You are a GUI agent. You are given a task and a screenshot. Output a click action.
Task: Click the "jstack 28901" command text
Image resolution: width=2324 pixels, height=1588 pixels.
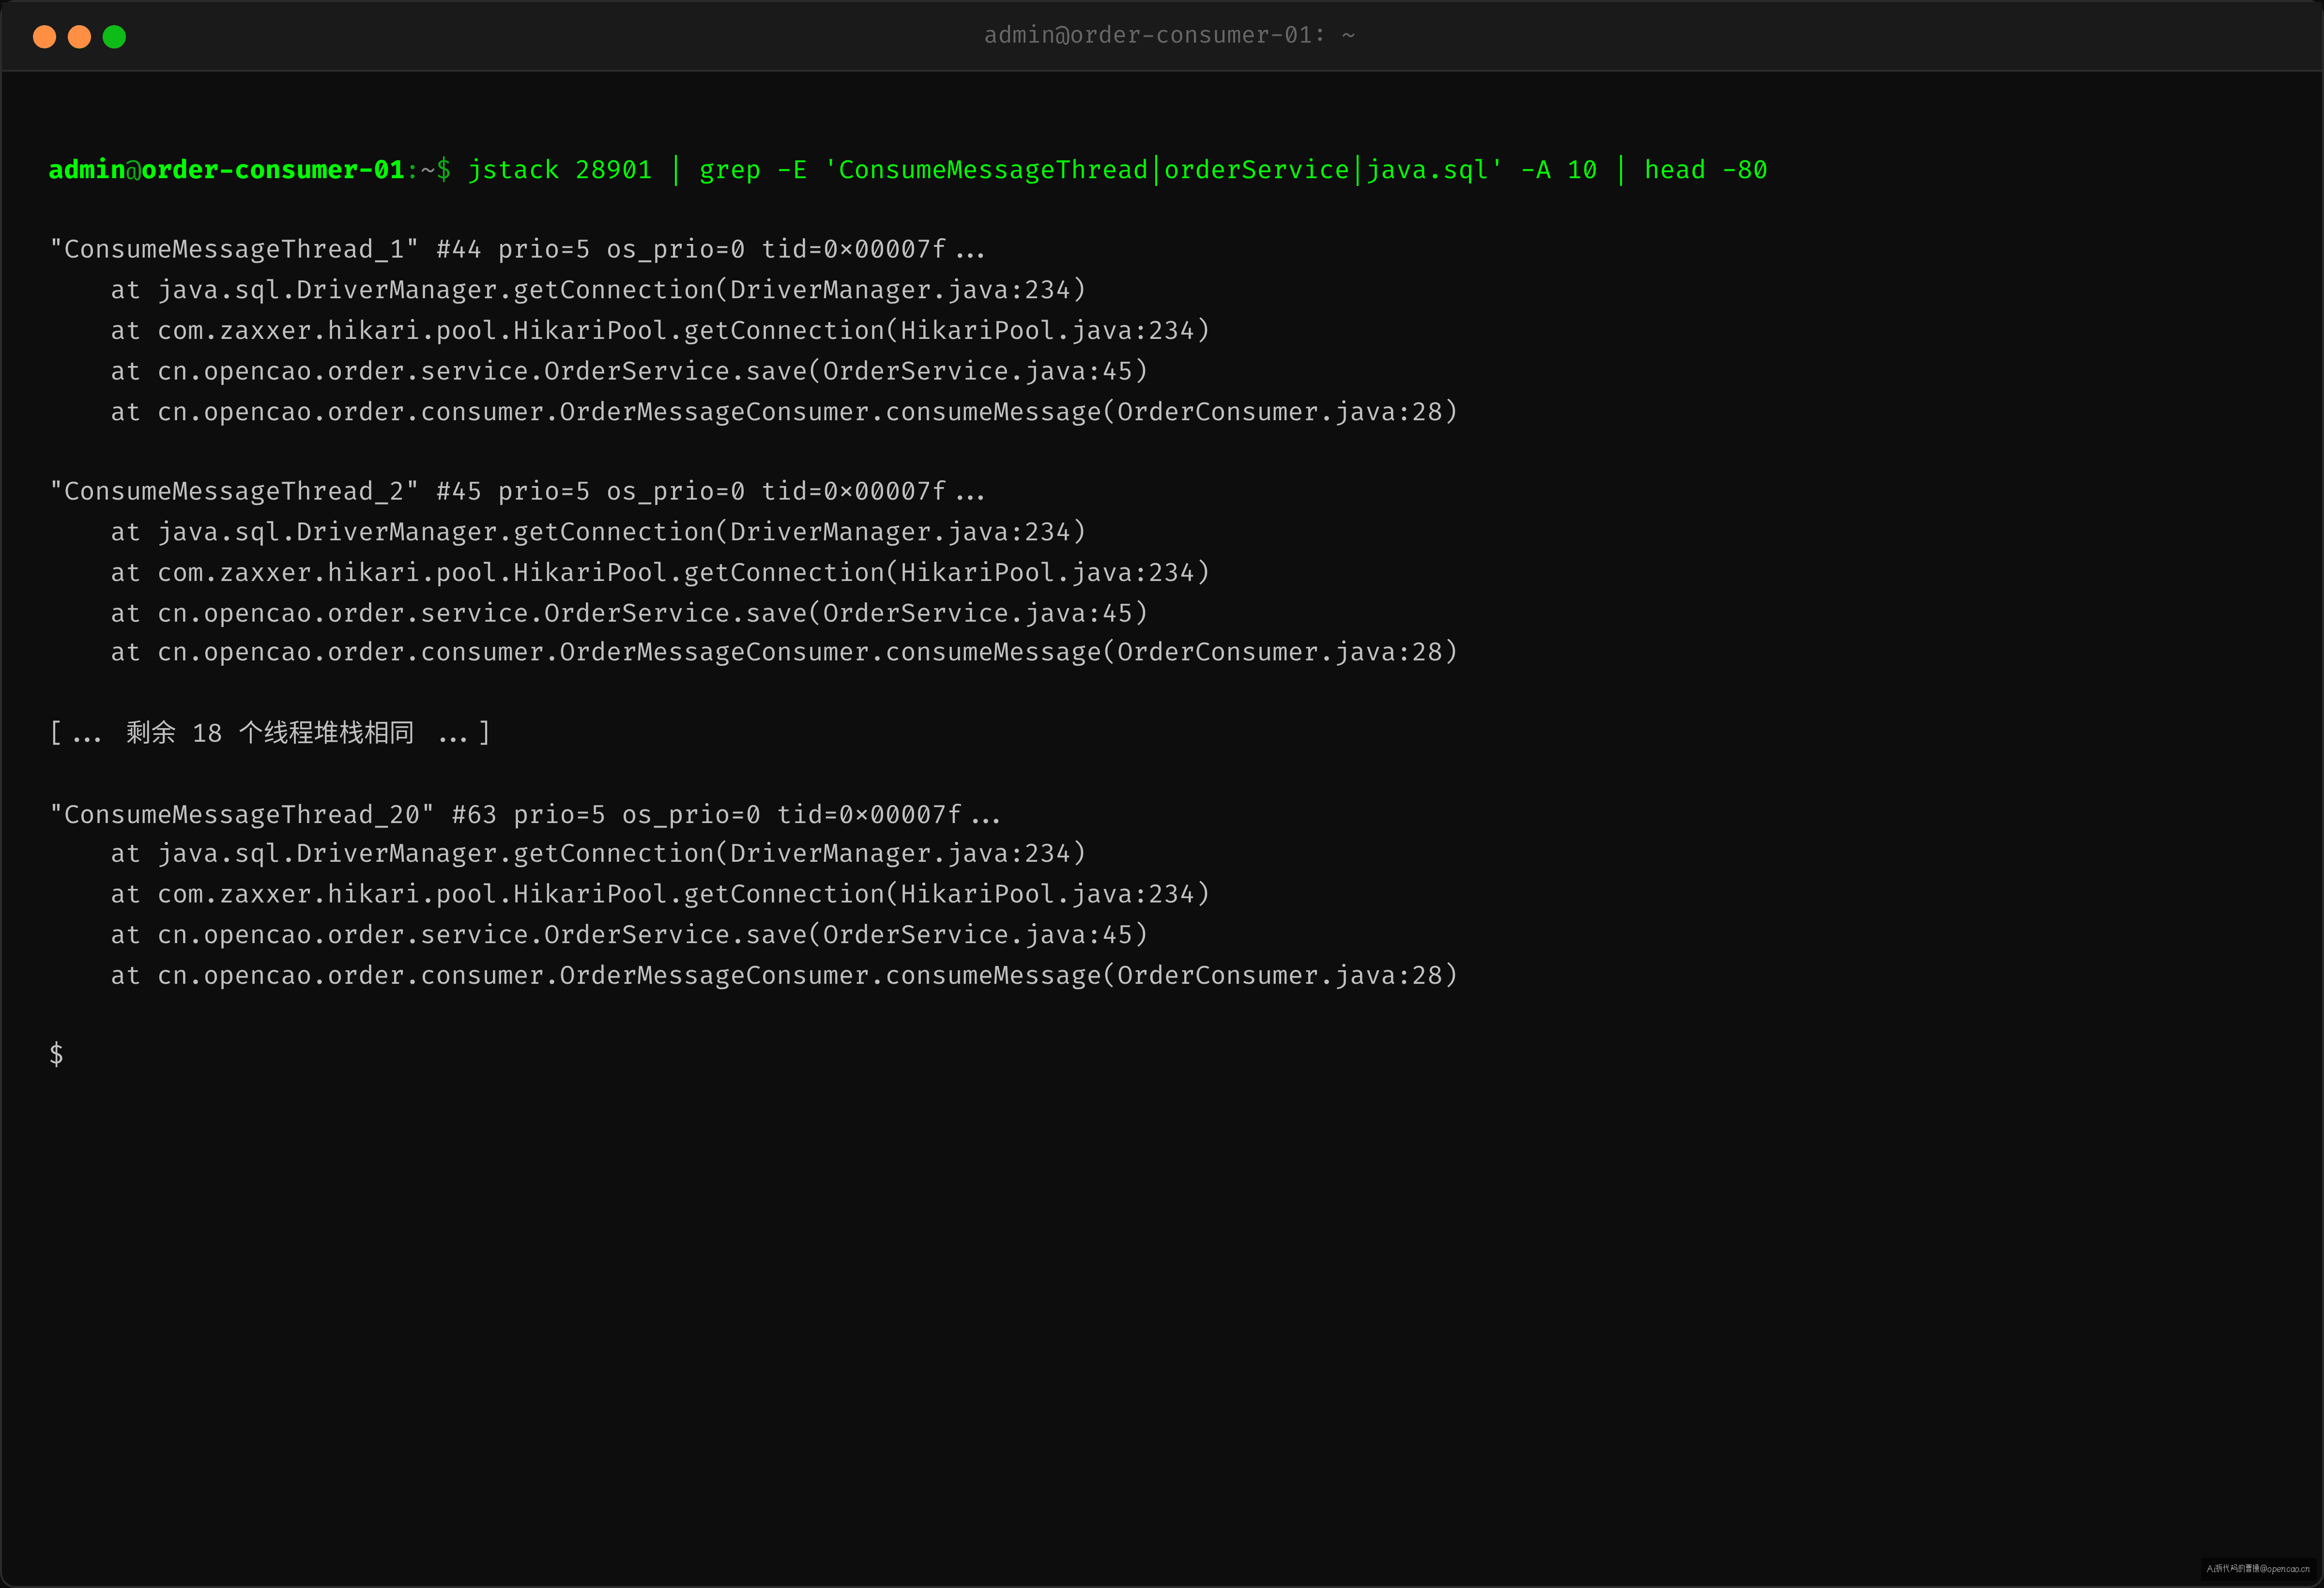(x=559, y=170)
